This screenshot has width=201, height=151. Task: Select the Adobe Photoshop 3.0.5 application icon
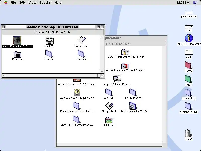[17, 40]
